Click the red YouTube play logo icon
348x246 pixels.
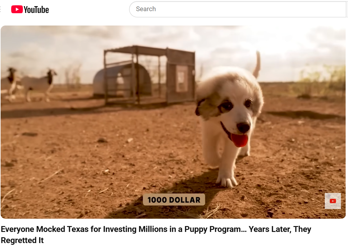tap(17, 9)
